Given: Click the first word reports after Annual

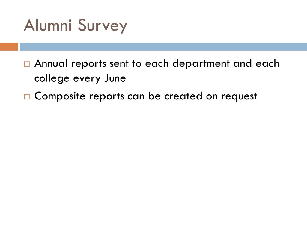Looking at the screenshot, I should pyautogui.click(x=89, y=64).
